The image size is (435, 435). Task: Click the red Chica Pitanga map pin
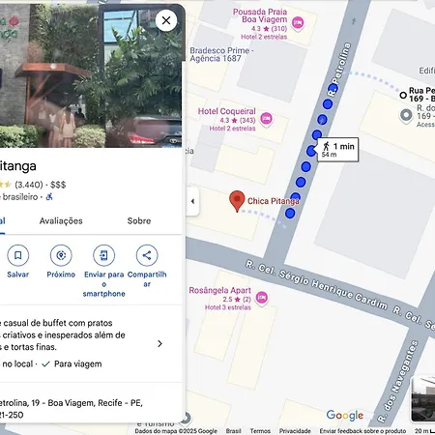pos(237,201)
